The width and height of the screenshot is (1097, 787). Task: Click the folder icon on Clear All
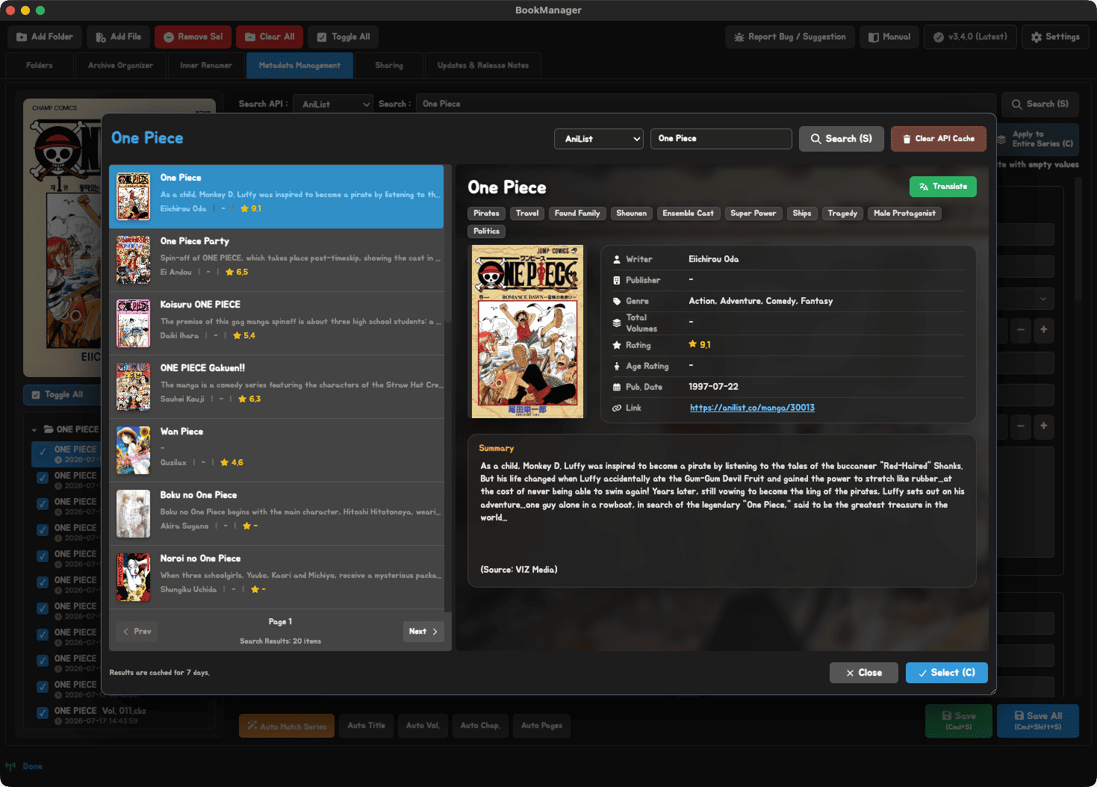[250, 37]
